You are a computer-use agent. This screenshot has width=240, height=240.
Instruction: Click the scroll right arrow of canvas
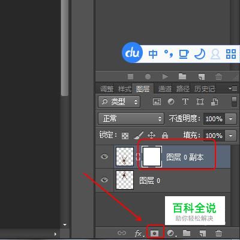pos(55,234)
